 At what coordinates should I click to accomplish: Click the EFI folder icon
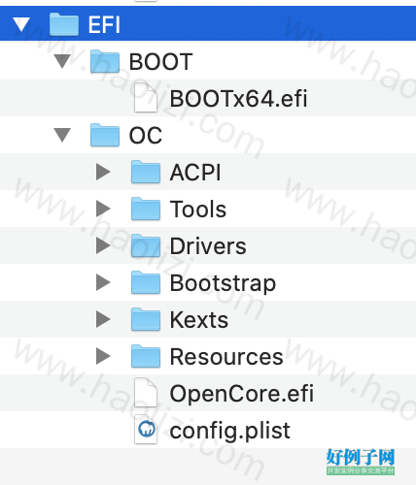click(64, 24)
